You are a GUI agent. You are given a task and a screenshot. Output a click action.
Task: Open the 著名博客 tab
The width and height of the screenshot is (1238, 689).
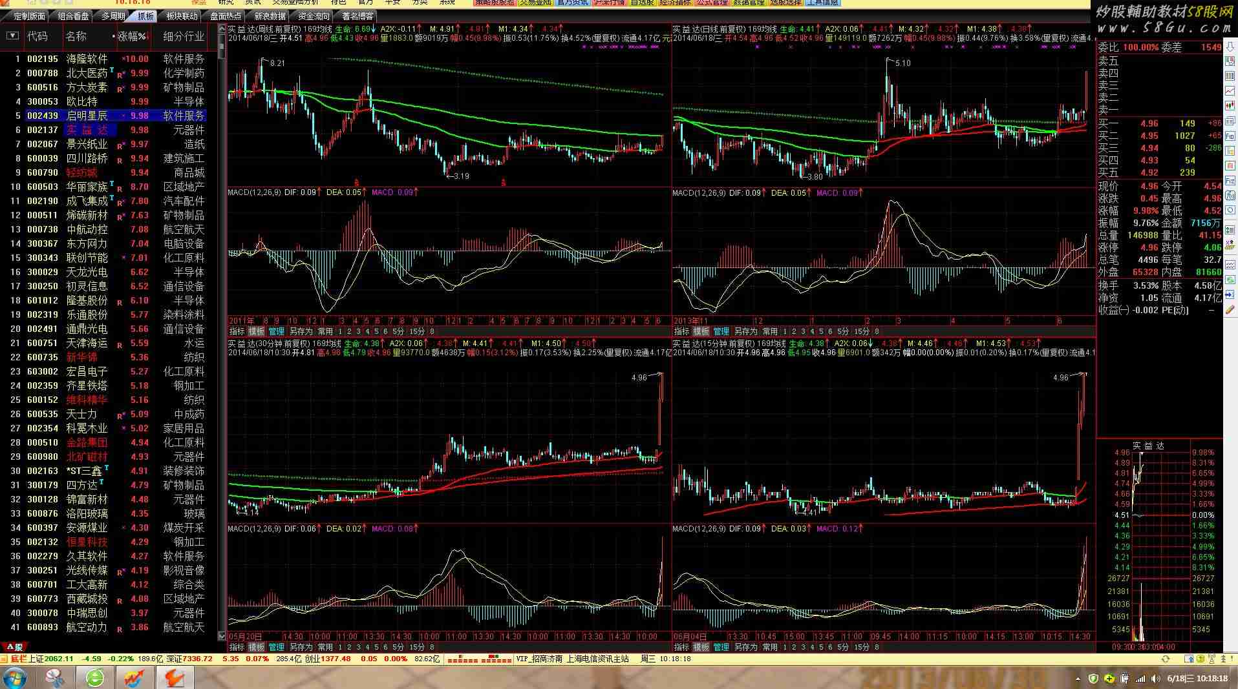[358, 16]
